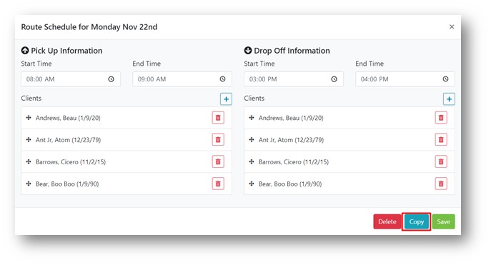This screenshot has width=491, height=265.
Task: Delete Barrows, Cicero from Pick Up clients
Action: click(x=218, y=161)
